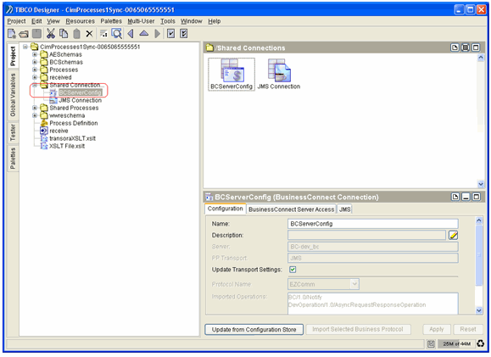Click scroll-down arrow of configuration panel

coord(479,310)
